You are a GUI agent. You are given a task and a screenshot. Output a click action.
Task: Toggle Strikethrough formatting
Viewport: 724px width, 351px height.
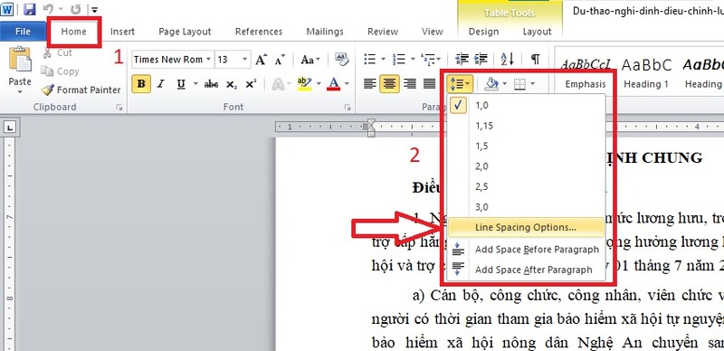click(211, 84)
